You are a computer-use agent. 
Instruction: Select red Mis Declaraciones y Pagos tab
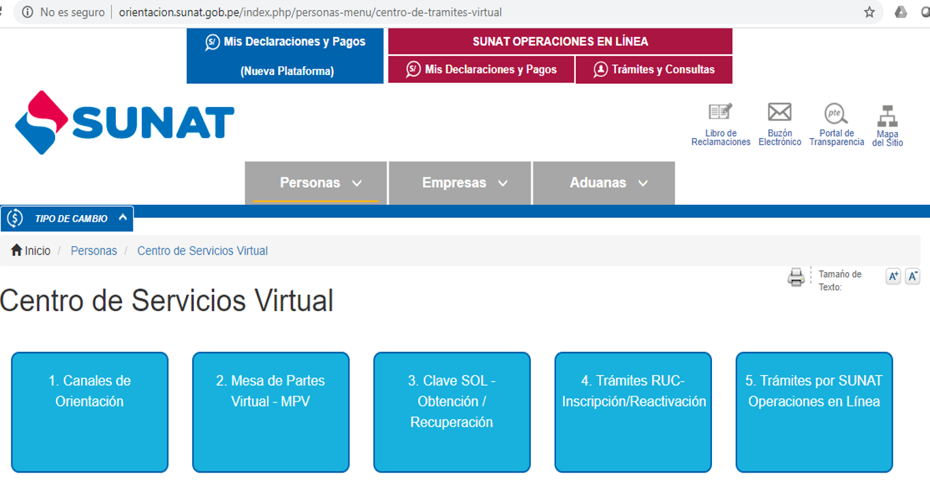(x=481, y=69)
